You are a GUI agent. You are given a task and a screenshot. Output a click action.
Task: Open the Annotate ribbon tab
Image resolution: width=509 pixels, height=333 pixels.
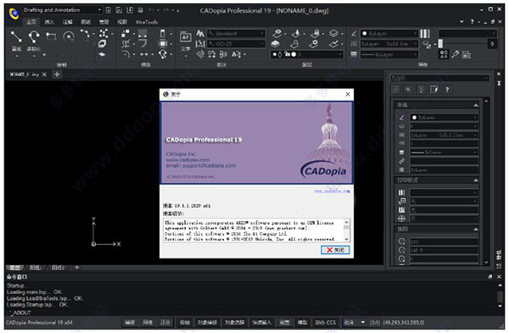click(x=67, y=22)
